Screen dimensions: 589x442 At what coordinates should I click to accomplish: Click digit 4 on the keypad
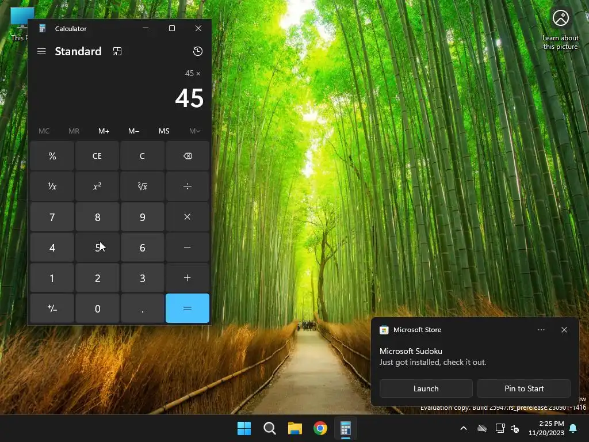coord(52,247)
